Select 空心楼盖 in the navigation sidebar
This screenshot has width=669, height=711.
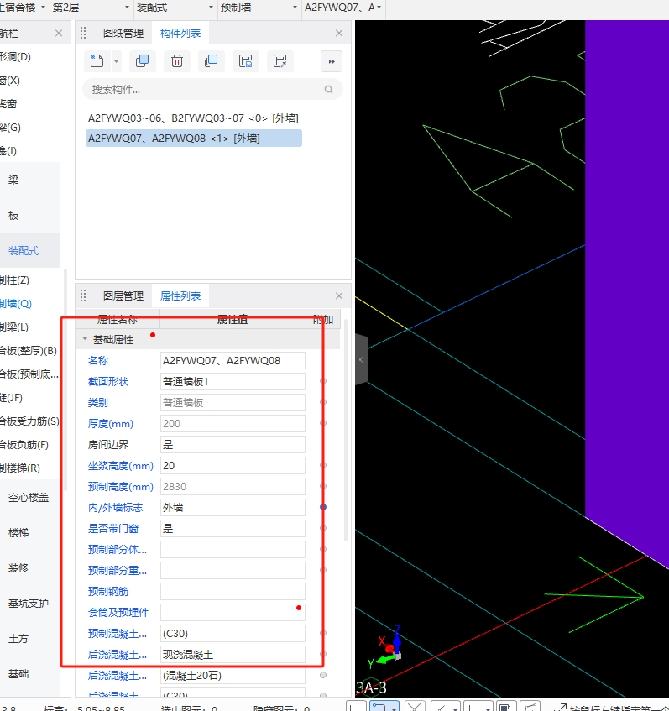[x=29, y=498]
